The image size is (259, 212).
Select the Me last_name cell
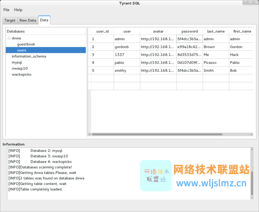(x=216, y=55)
